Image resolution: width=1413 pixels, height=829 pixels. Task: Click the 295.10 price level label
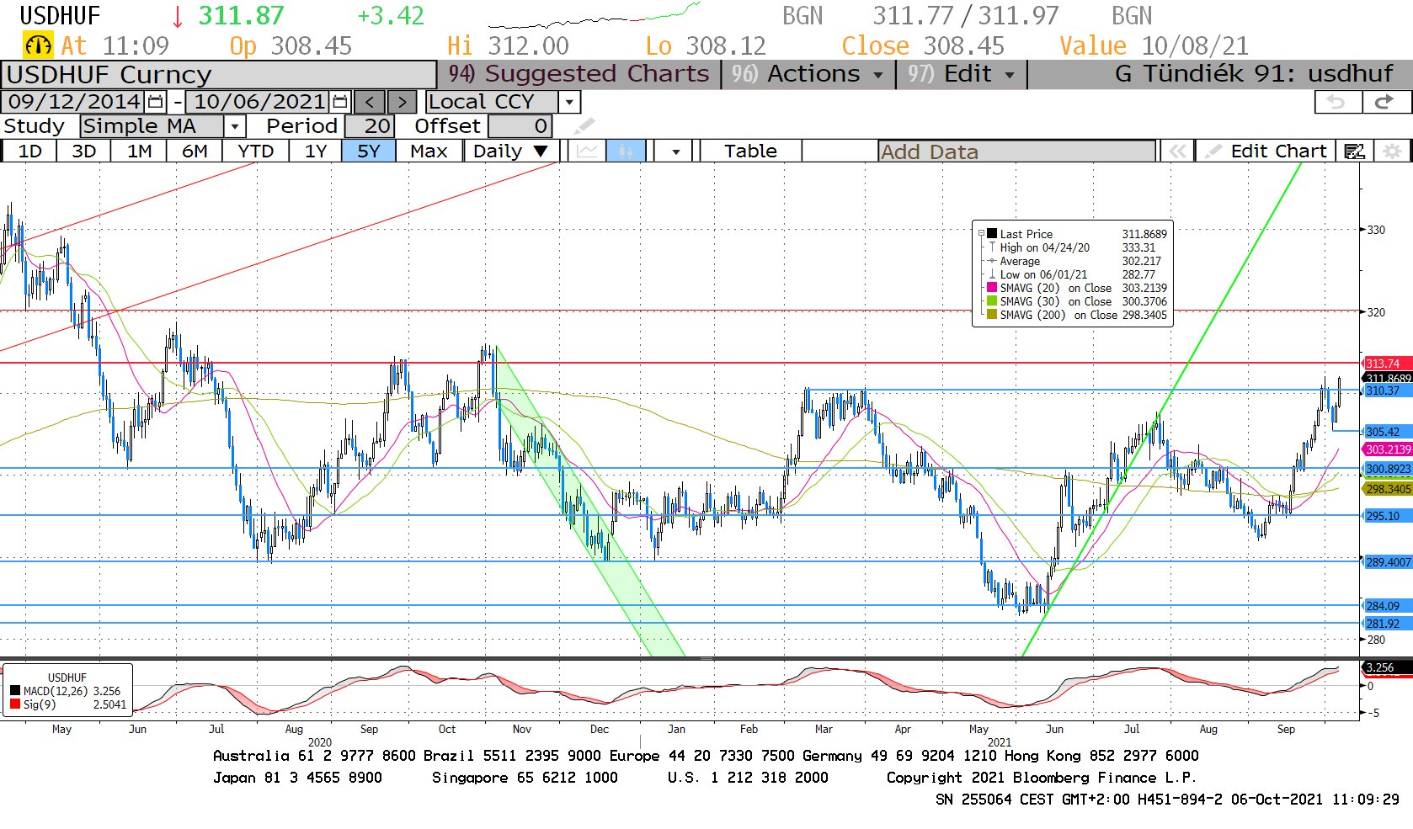tap(1386, 516)
